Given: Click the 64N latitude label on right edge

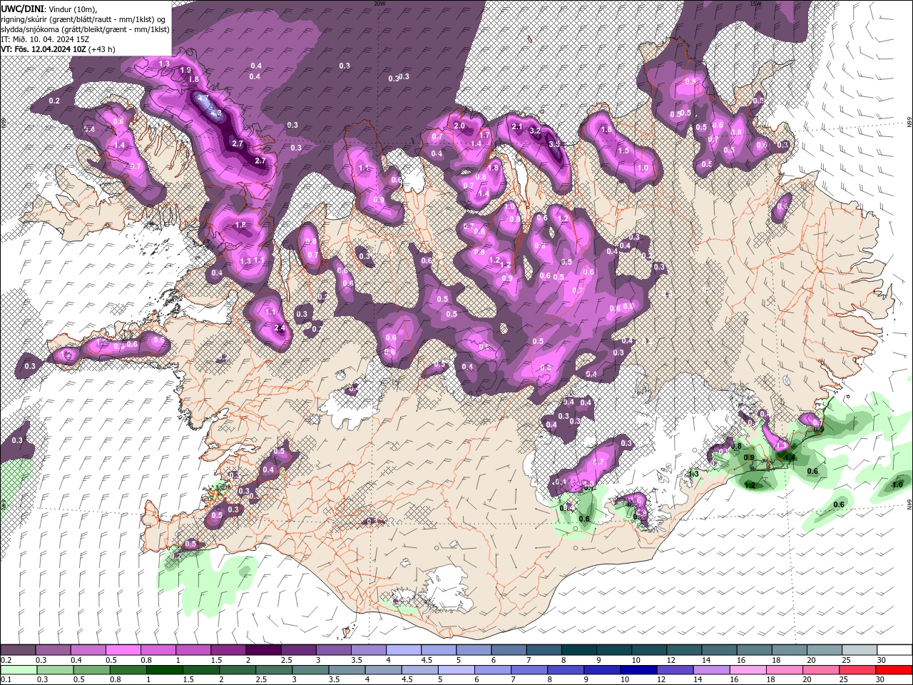Looking at the screenshot, I should [x=909, y=504].
